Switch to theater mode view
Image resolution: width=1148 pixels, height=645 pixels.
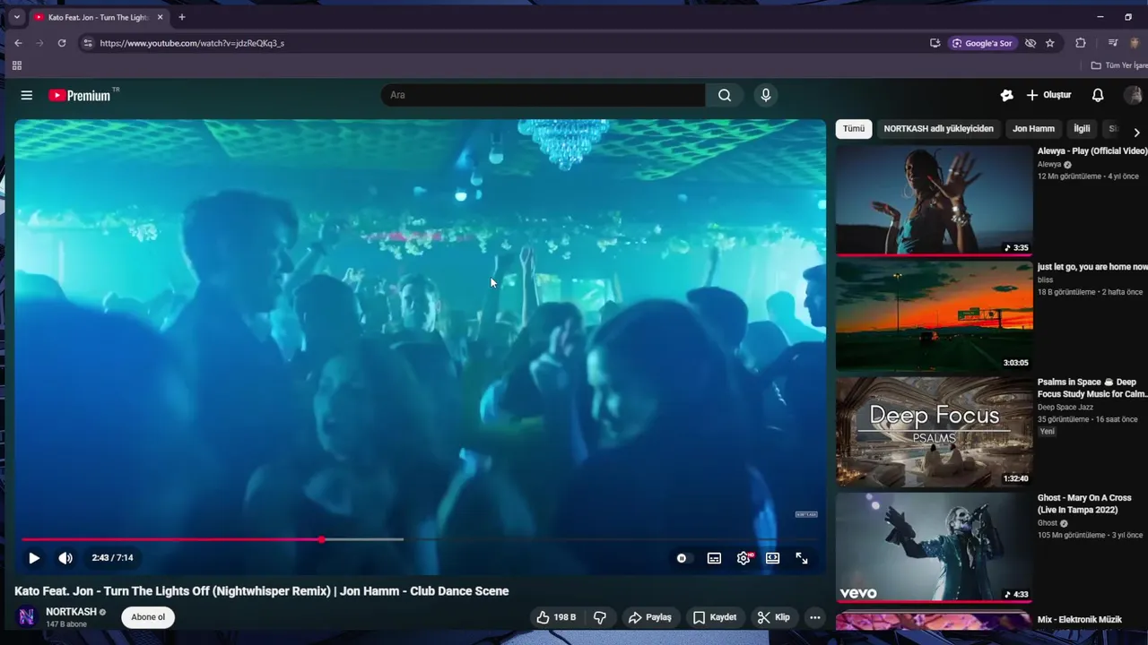click(772, 558)
